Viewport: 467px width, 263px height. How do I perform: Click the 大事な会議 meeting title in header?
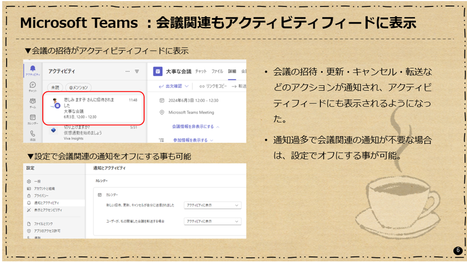pyautogui.click(x=178, y=71)
